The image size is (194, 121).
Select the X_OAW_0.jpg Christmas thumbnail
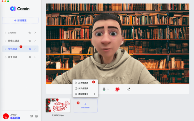click(58, 105)
